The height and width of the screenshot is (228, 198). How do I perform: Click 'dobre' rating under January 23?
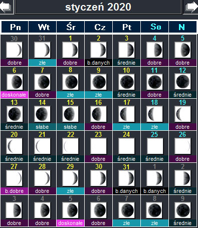[x=98, y=159]
